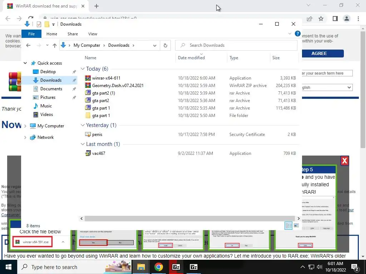Sort files by Name column header
366x274 pixels.
[90, 58]
